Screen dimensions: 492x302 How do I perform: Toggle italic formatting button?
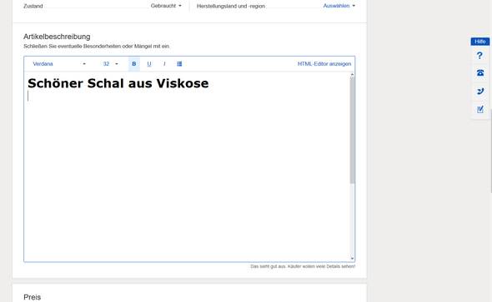[164, 64]
